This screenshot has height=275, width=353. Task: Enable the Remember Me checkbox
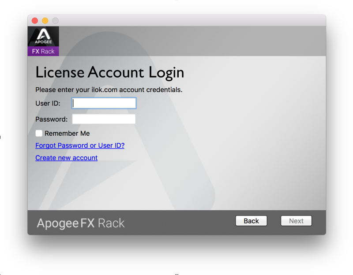click(39, 134)
